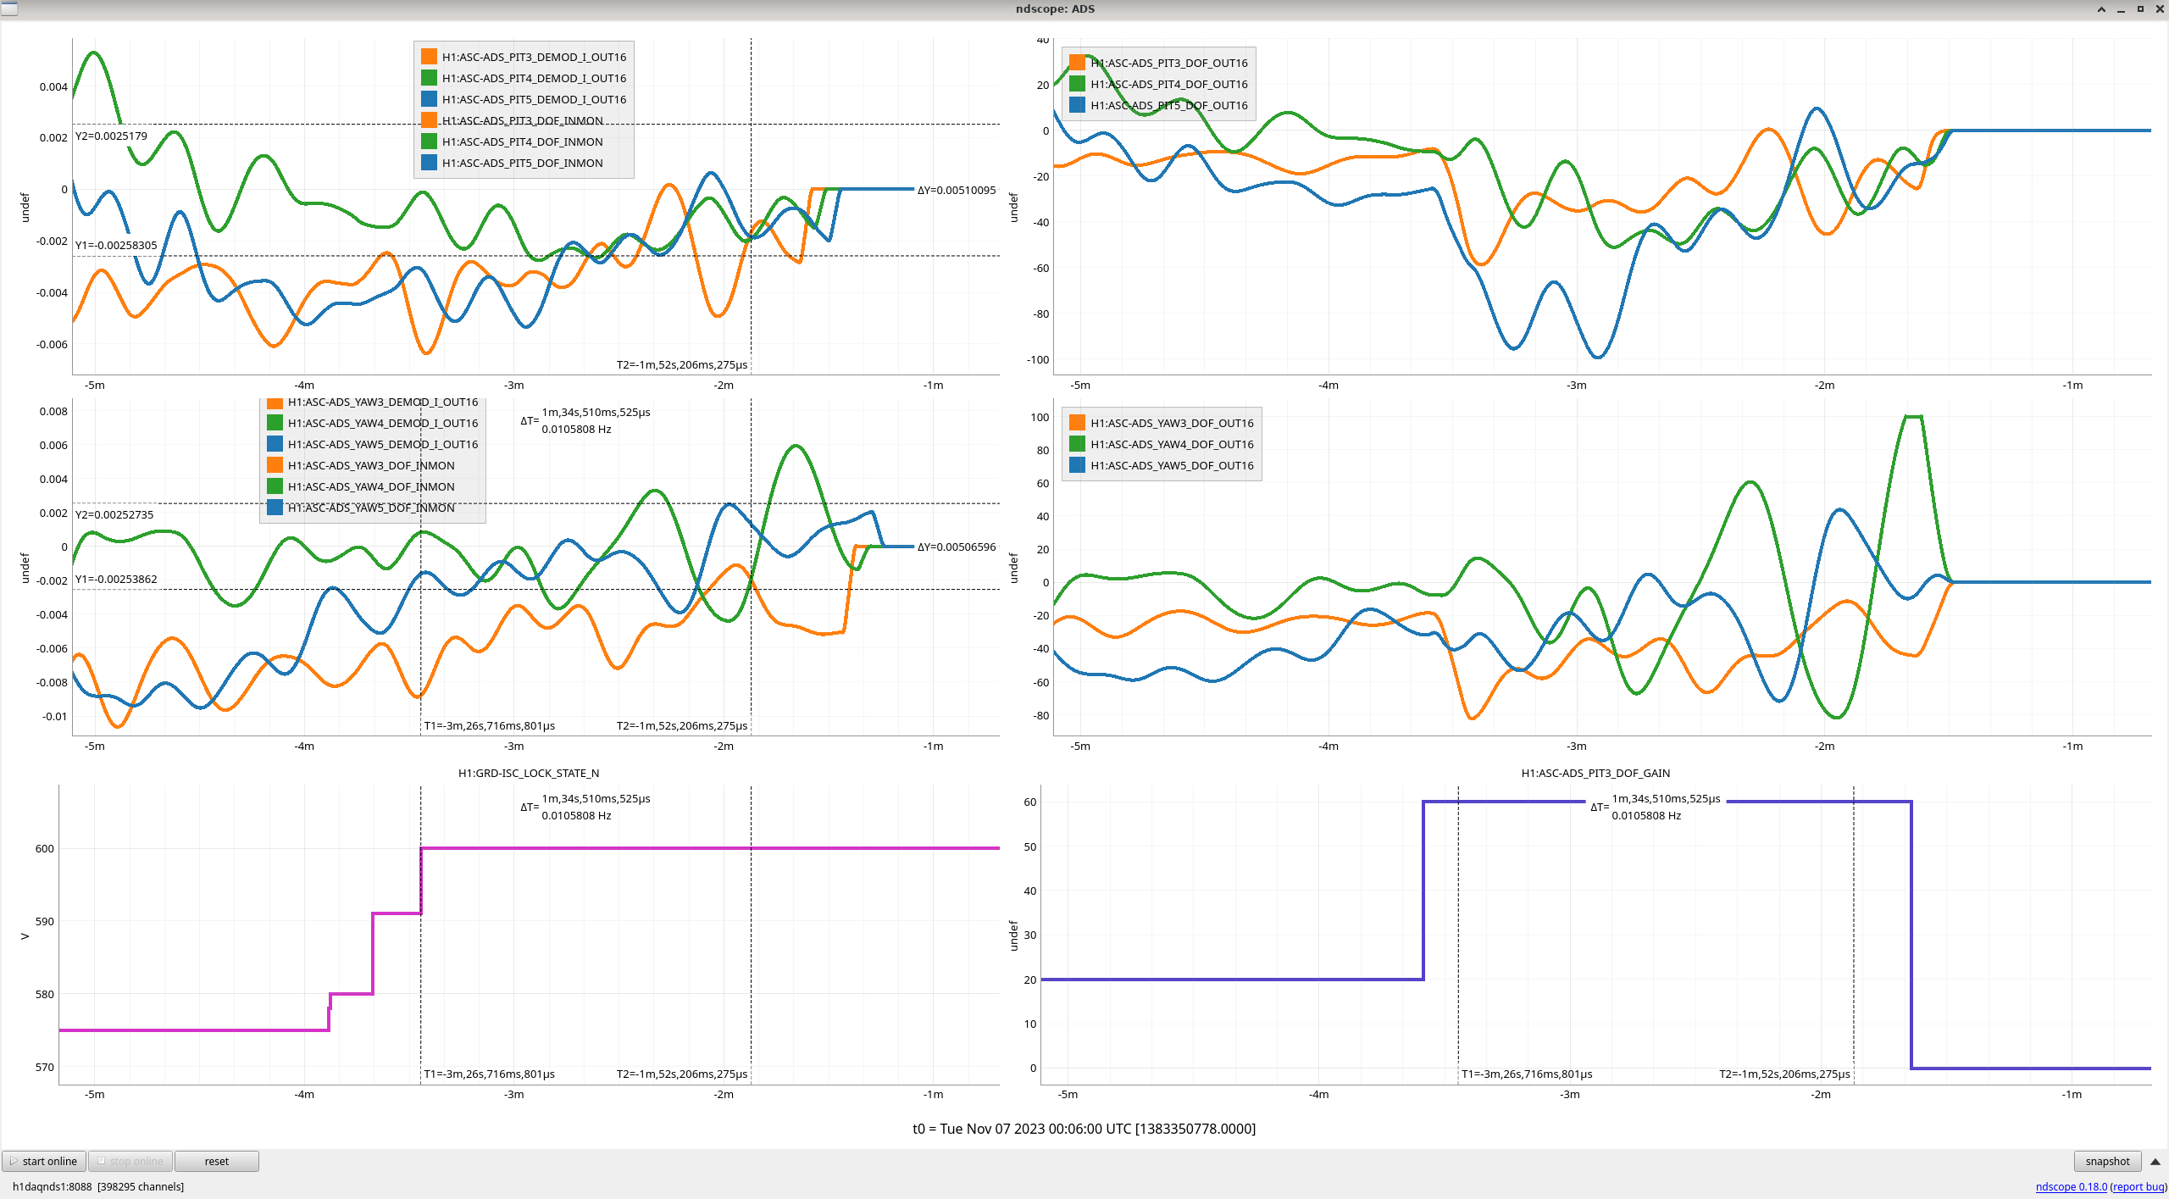Screen dimensions: 2169x1199
Task: Select the H1:GRD-ISC_LOCK_STATE_N plot title
Action: tap(529, 773)
